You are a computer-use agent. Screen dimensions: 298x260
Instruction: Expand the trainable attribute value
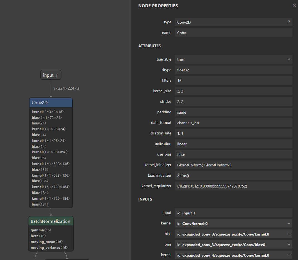coord(289,59)
